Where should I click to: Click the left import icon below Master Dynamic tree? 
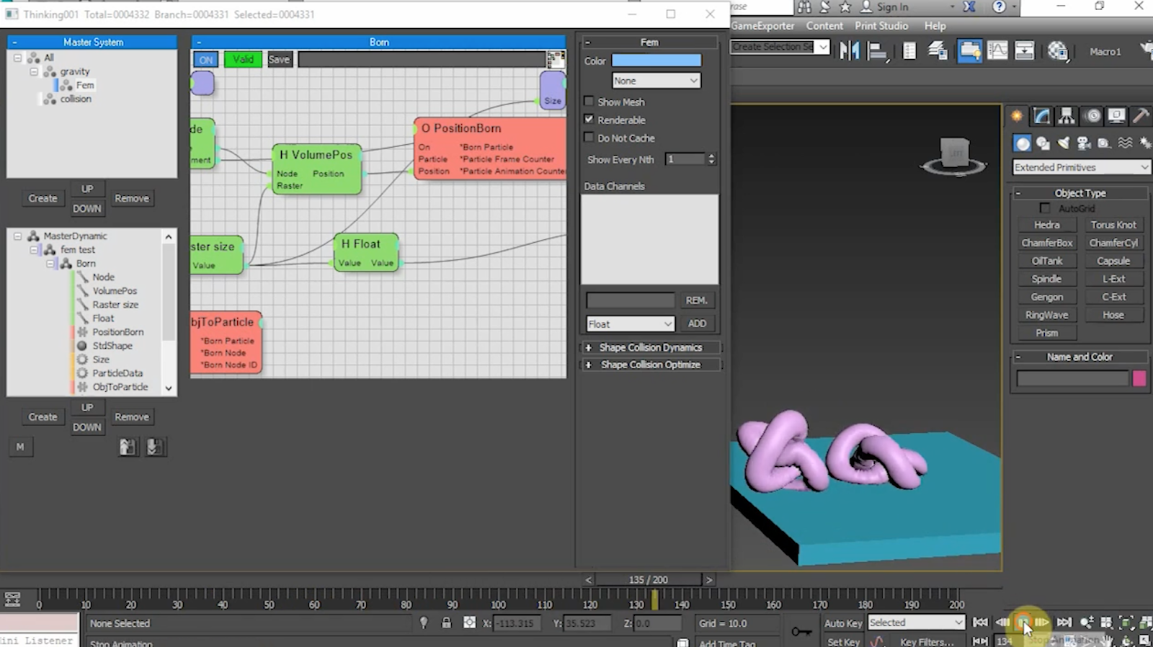(128, 447)
